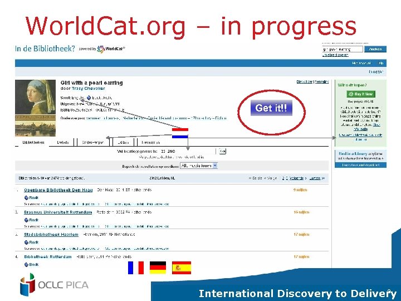
Task: Click the WorldCat logo in the header
Action: [111, 49]
